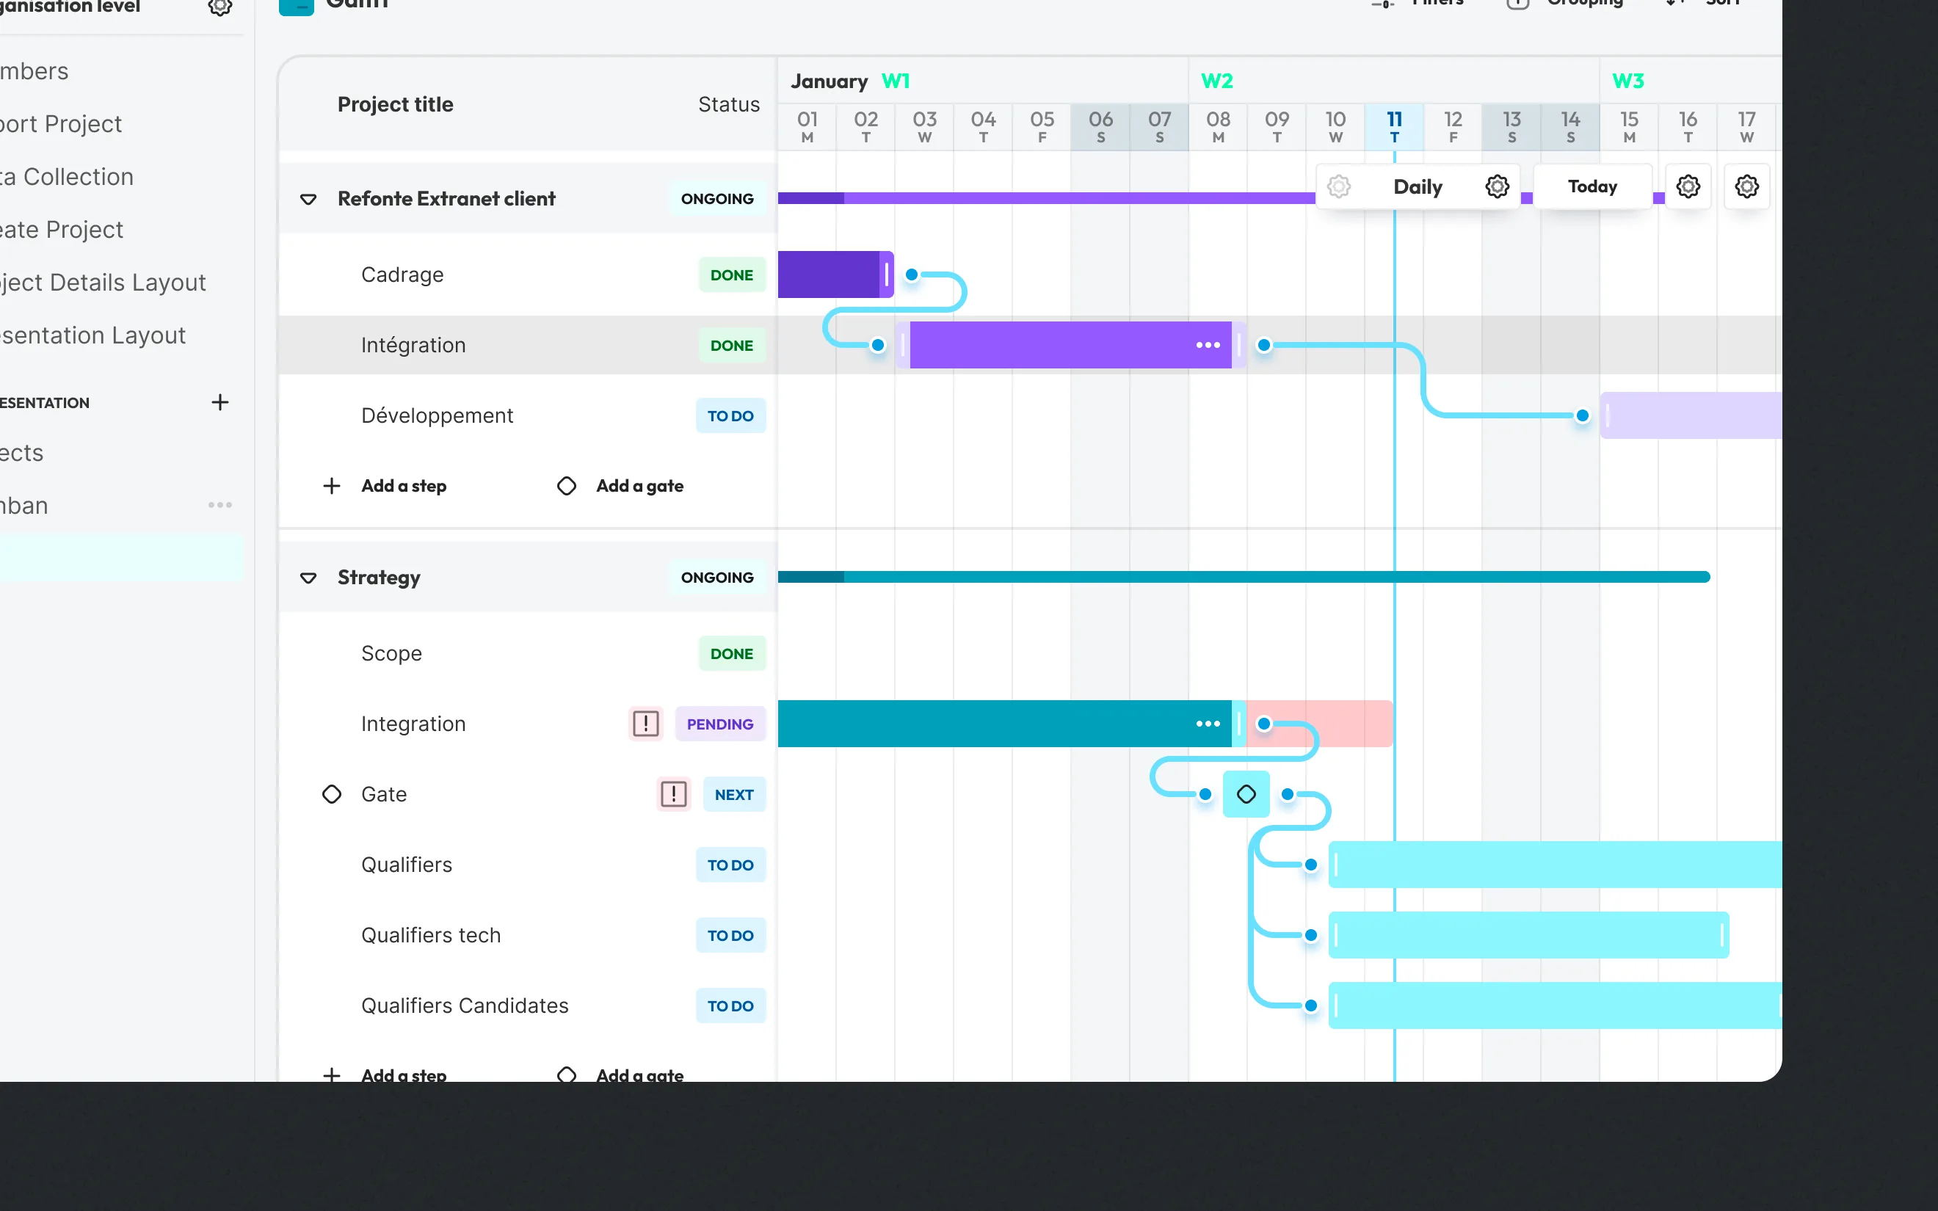Select day 15 M in the date header
The height and width of the screenshot is (1211, 1938).
click(x=1629, y=128)
